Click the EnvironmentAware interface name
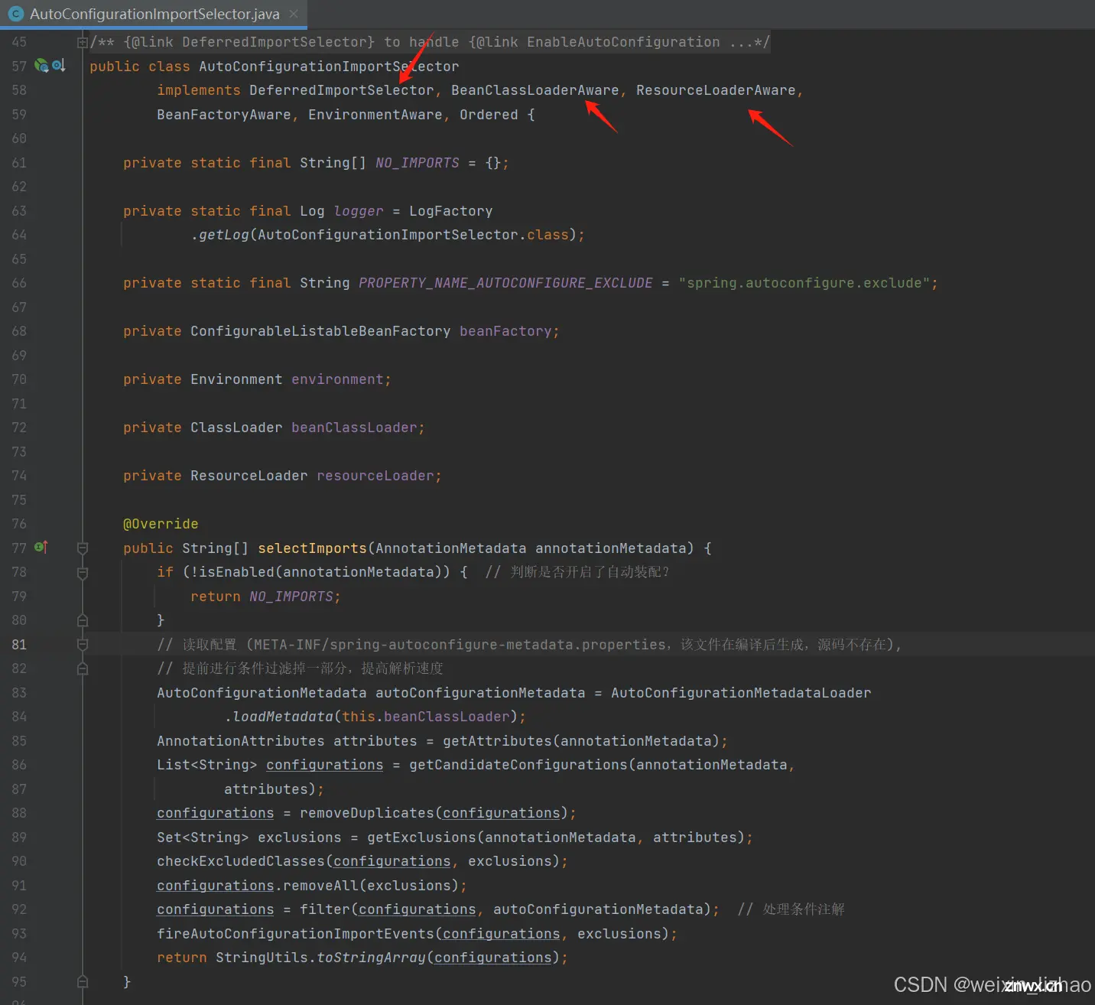 (x=375, y=115)
